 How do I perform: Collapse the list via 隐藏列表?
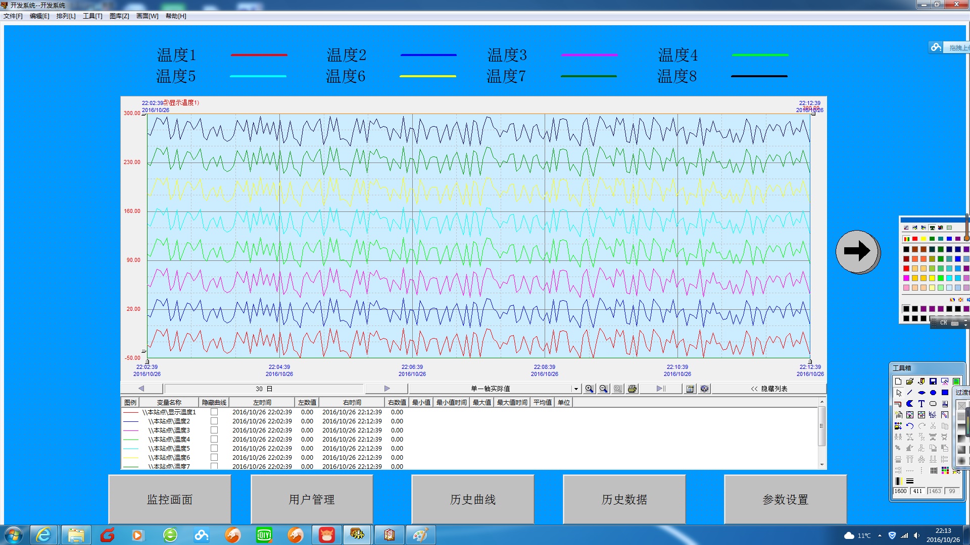pos(769,389)
